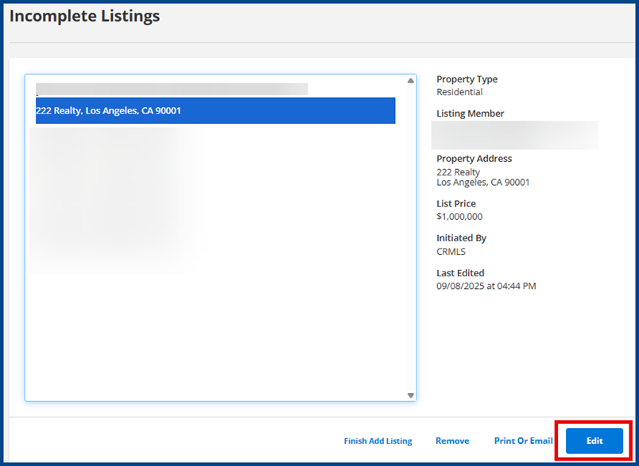This screenshot has height=466, width=639.
Task: Select the greyed-out listing above 222 Realty
Action: click(x=172, y=89)
